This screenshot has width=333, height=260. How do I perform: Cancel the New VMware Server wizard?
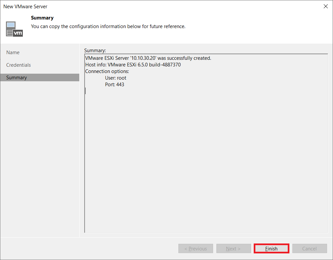point(310,249)
